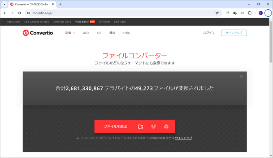This screenshot has width=273, height=158.
Task: Click the browse-folder search icon
Action: tap(141, 127)
